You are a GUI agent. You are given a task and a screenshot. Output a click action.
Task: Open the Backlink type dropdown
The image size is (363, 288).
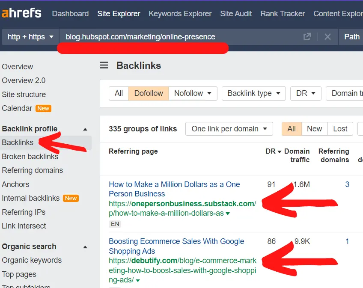click(254, 93)
